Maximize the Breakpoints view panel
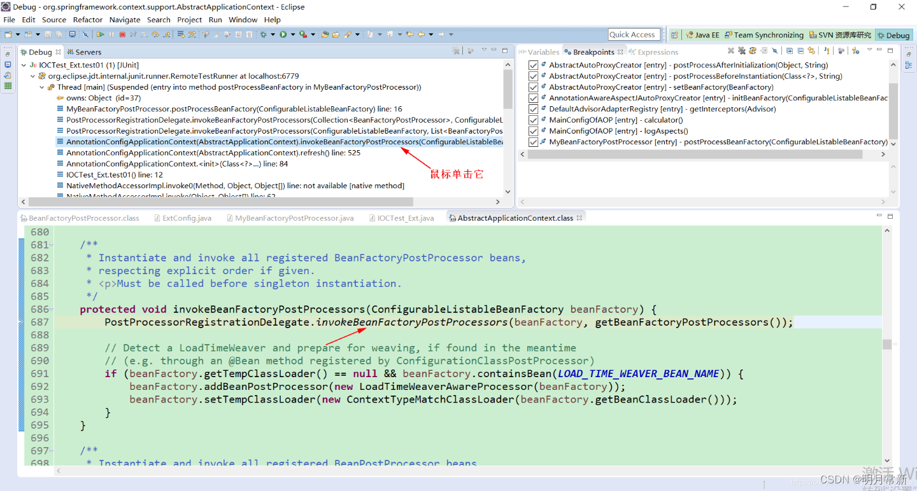The height and width of the screenshot is (491, 917). 890,50
